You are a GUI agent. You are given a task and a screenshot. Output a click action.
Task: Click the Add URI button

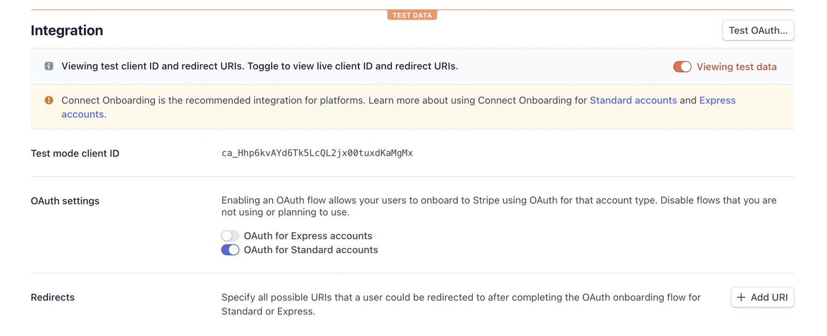(762, 297)
